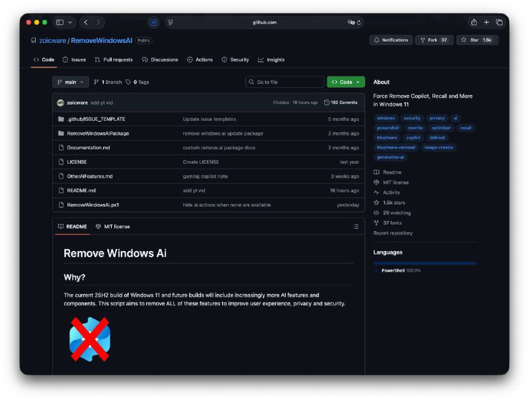Click the Security shield tab
This screenshot has width=529, height=401.
point(235,59)
